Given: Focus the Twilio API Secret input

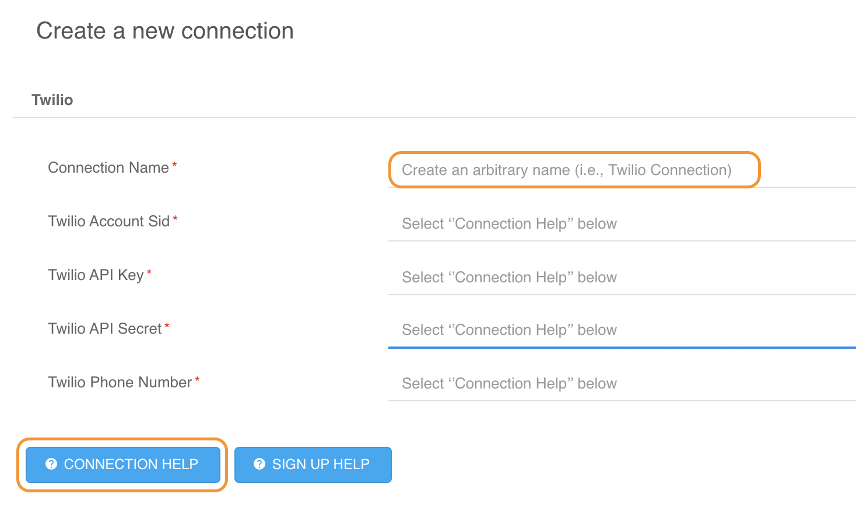Looking at the screenshot, I should [621, 330].
